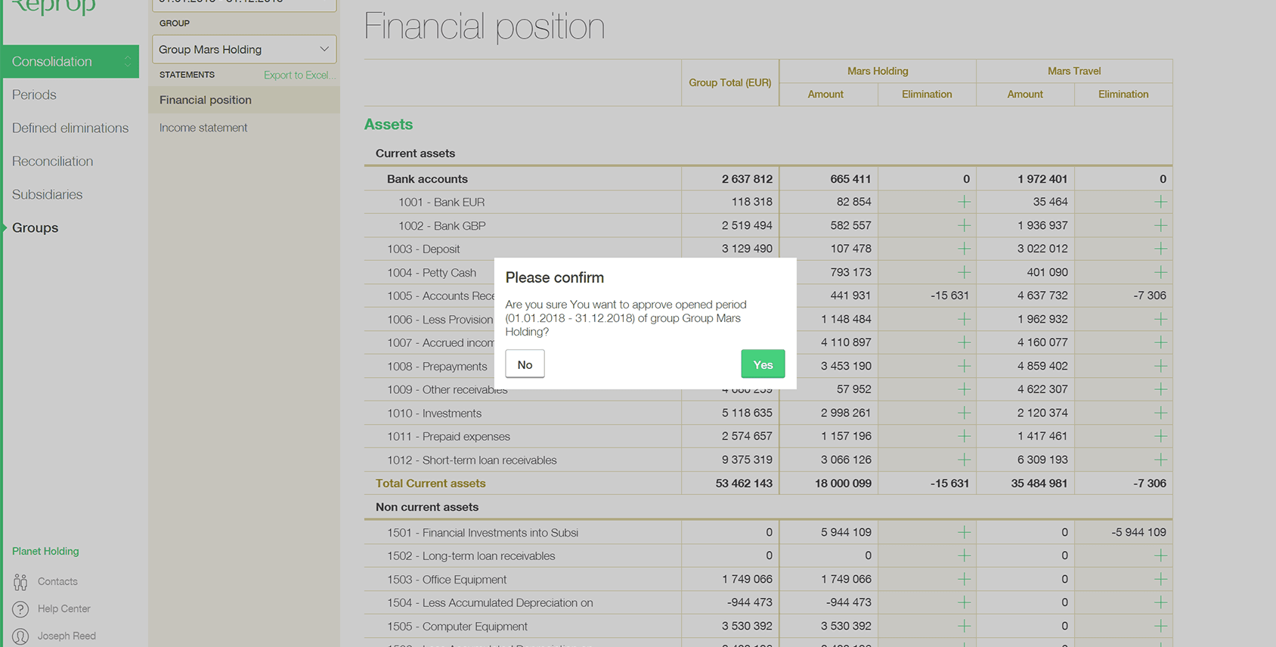Expand the Consolidation module switcher
The image size is (1276, 647).
click(127, 61)
